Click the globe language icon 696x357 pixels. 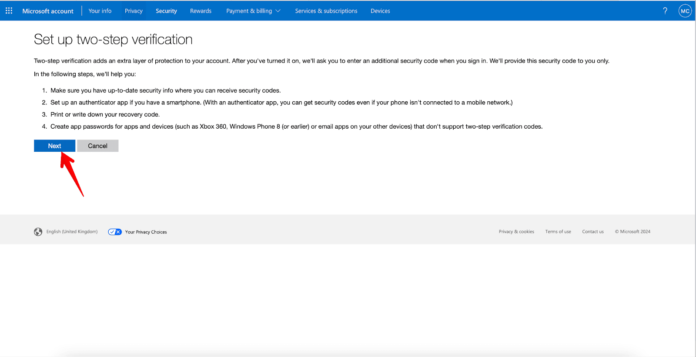click(x=38, y=232)
